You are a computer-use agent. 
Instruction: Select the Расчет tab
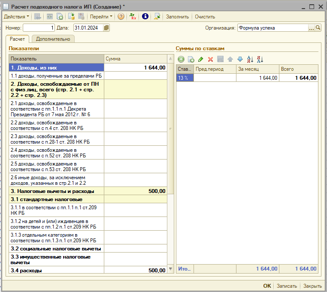(18, 39)
